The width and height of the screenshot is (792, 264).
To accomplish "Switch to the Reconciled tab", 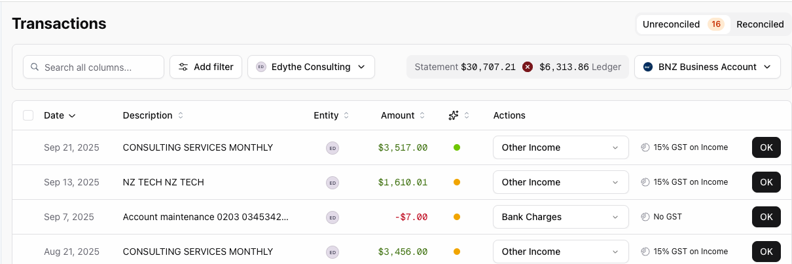I will coord(760,24).
